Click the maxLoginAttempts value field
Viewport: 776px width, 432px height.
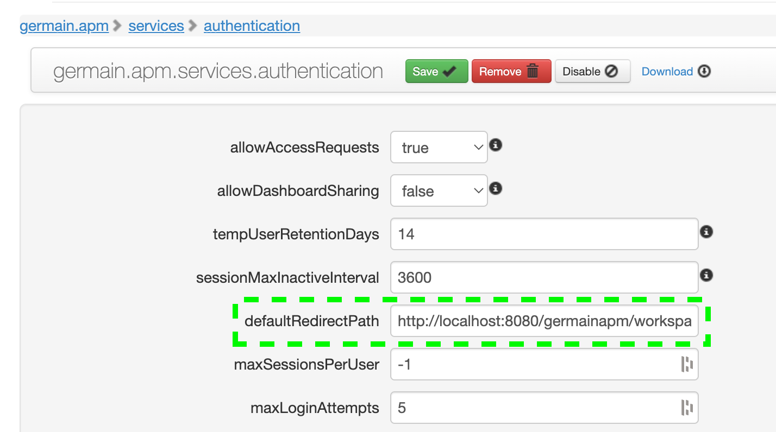[x=535, y=408]
